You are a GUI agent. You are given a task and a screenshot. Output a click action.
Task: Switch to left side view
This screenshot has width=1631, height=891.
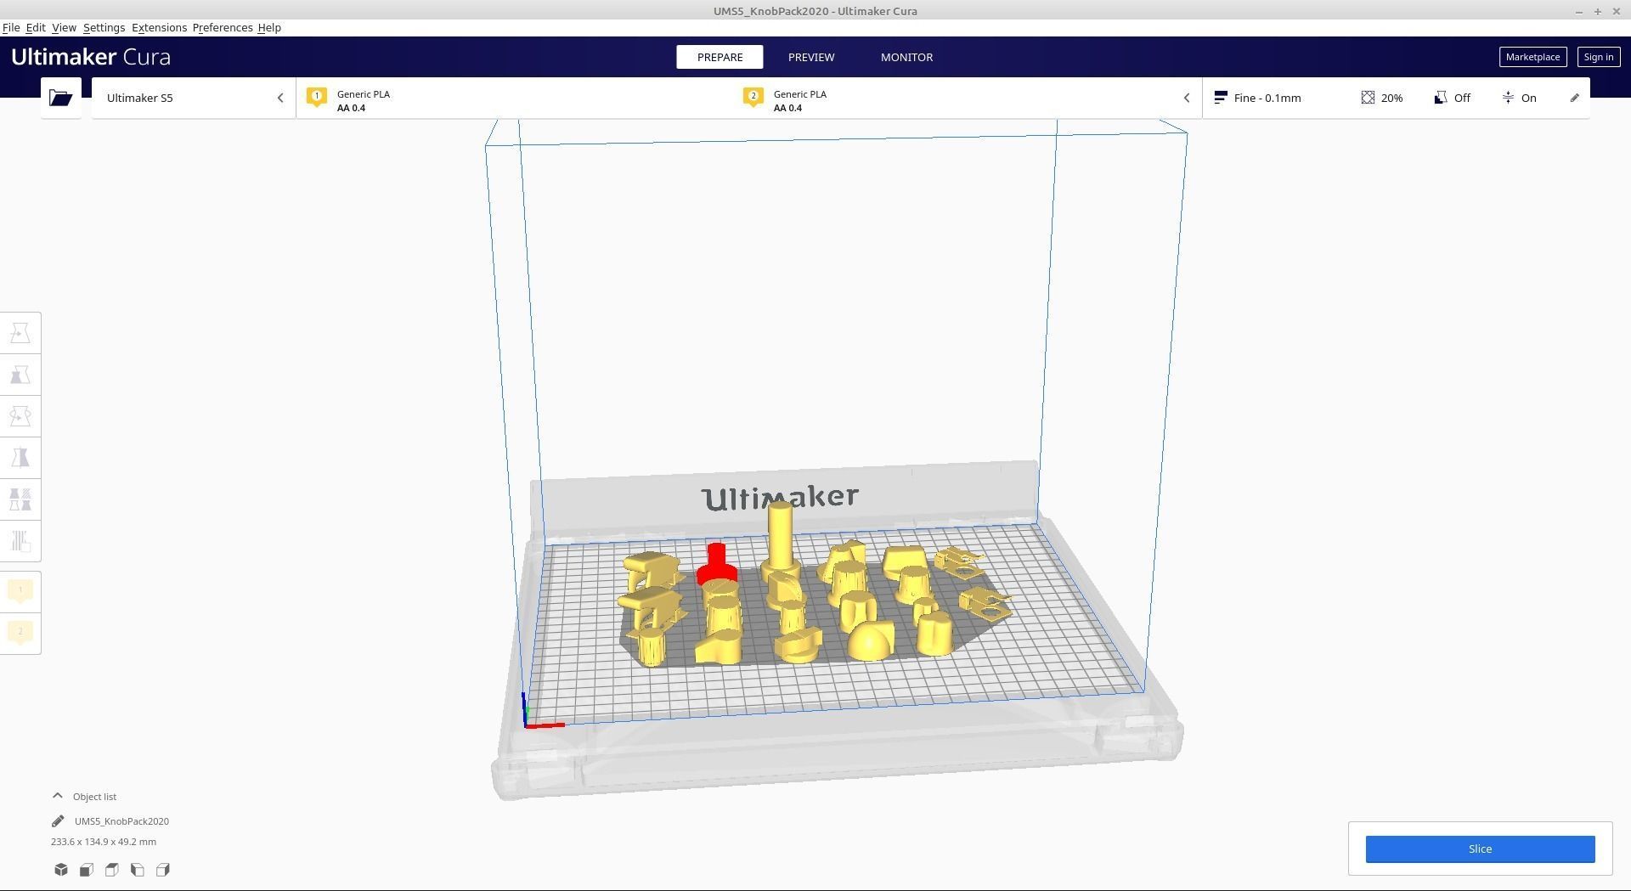click(138, 870)
